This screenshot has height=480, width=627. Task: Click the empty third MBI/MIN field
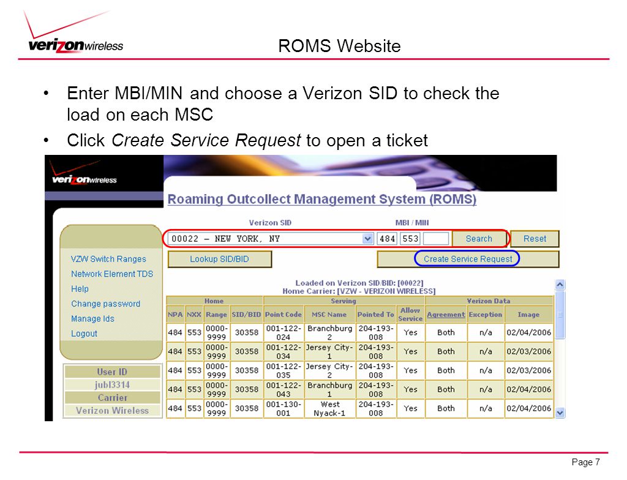tap(436, 239)
